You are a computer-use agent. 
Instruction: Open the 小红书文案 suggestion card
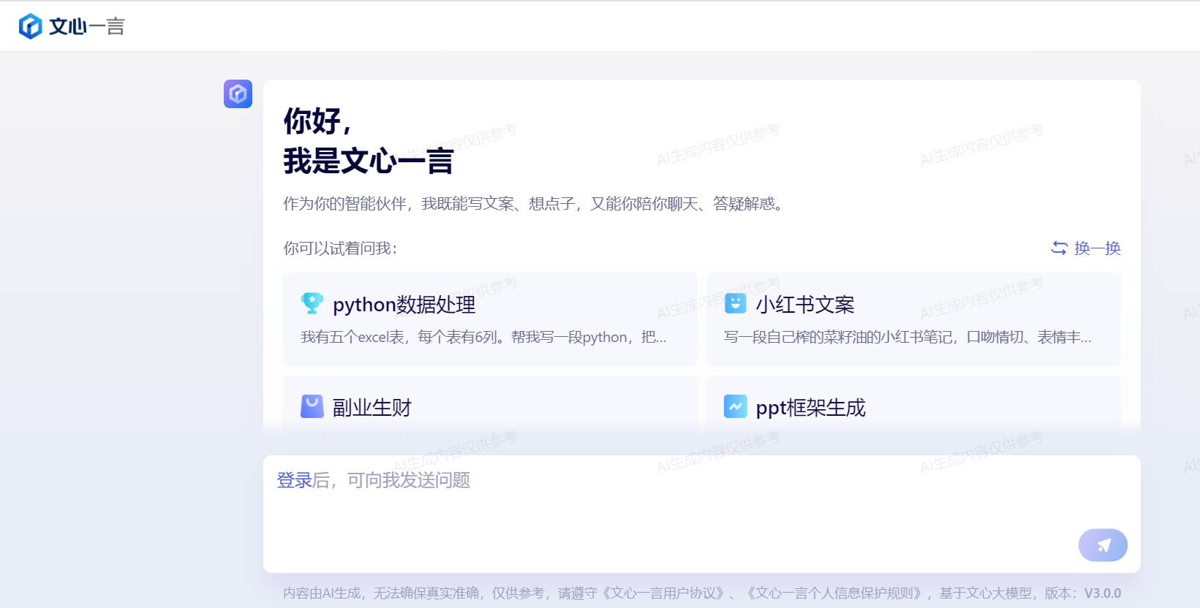coord(913,319)
